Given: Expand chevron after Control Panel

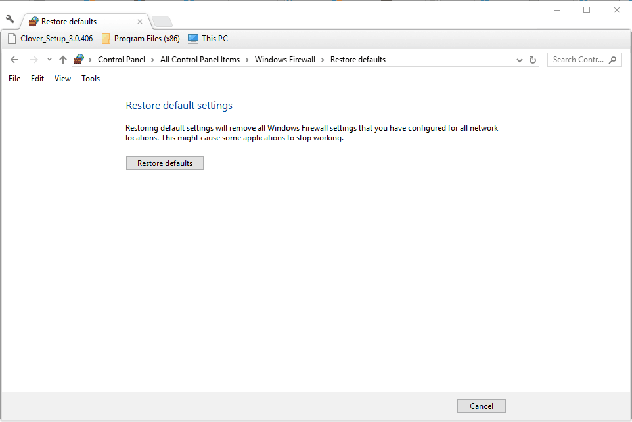Looking at the screenshot, I should point(153,60).
